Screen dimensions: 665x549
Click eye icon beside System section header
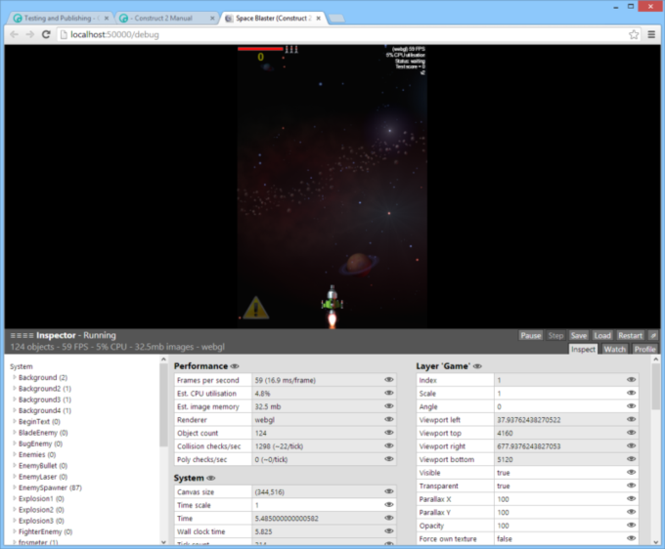[210, 478]
